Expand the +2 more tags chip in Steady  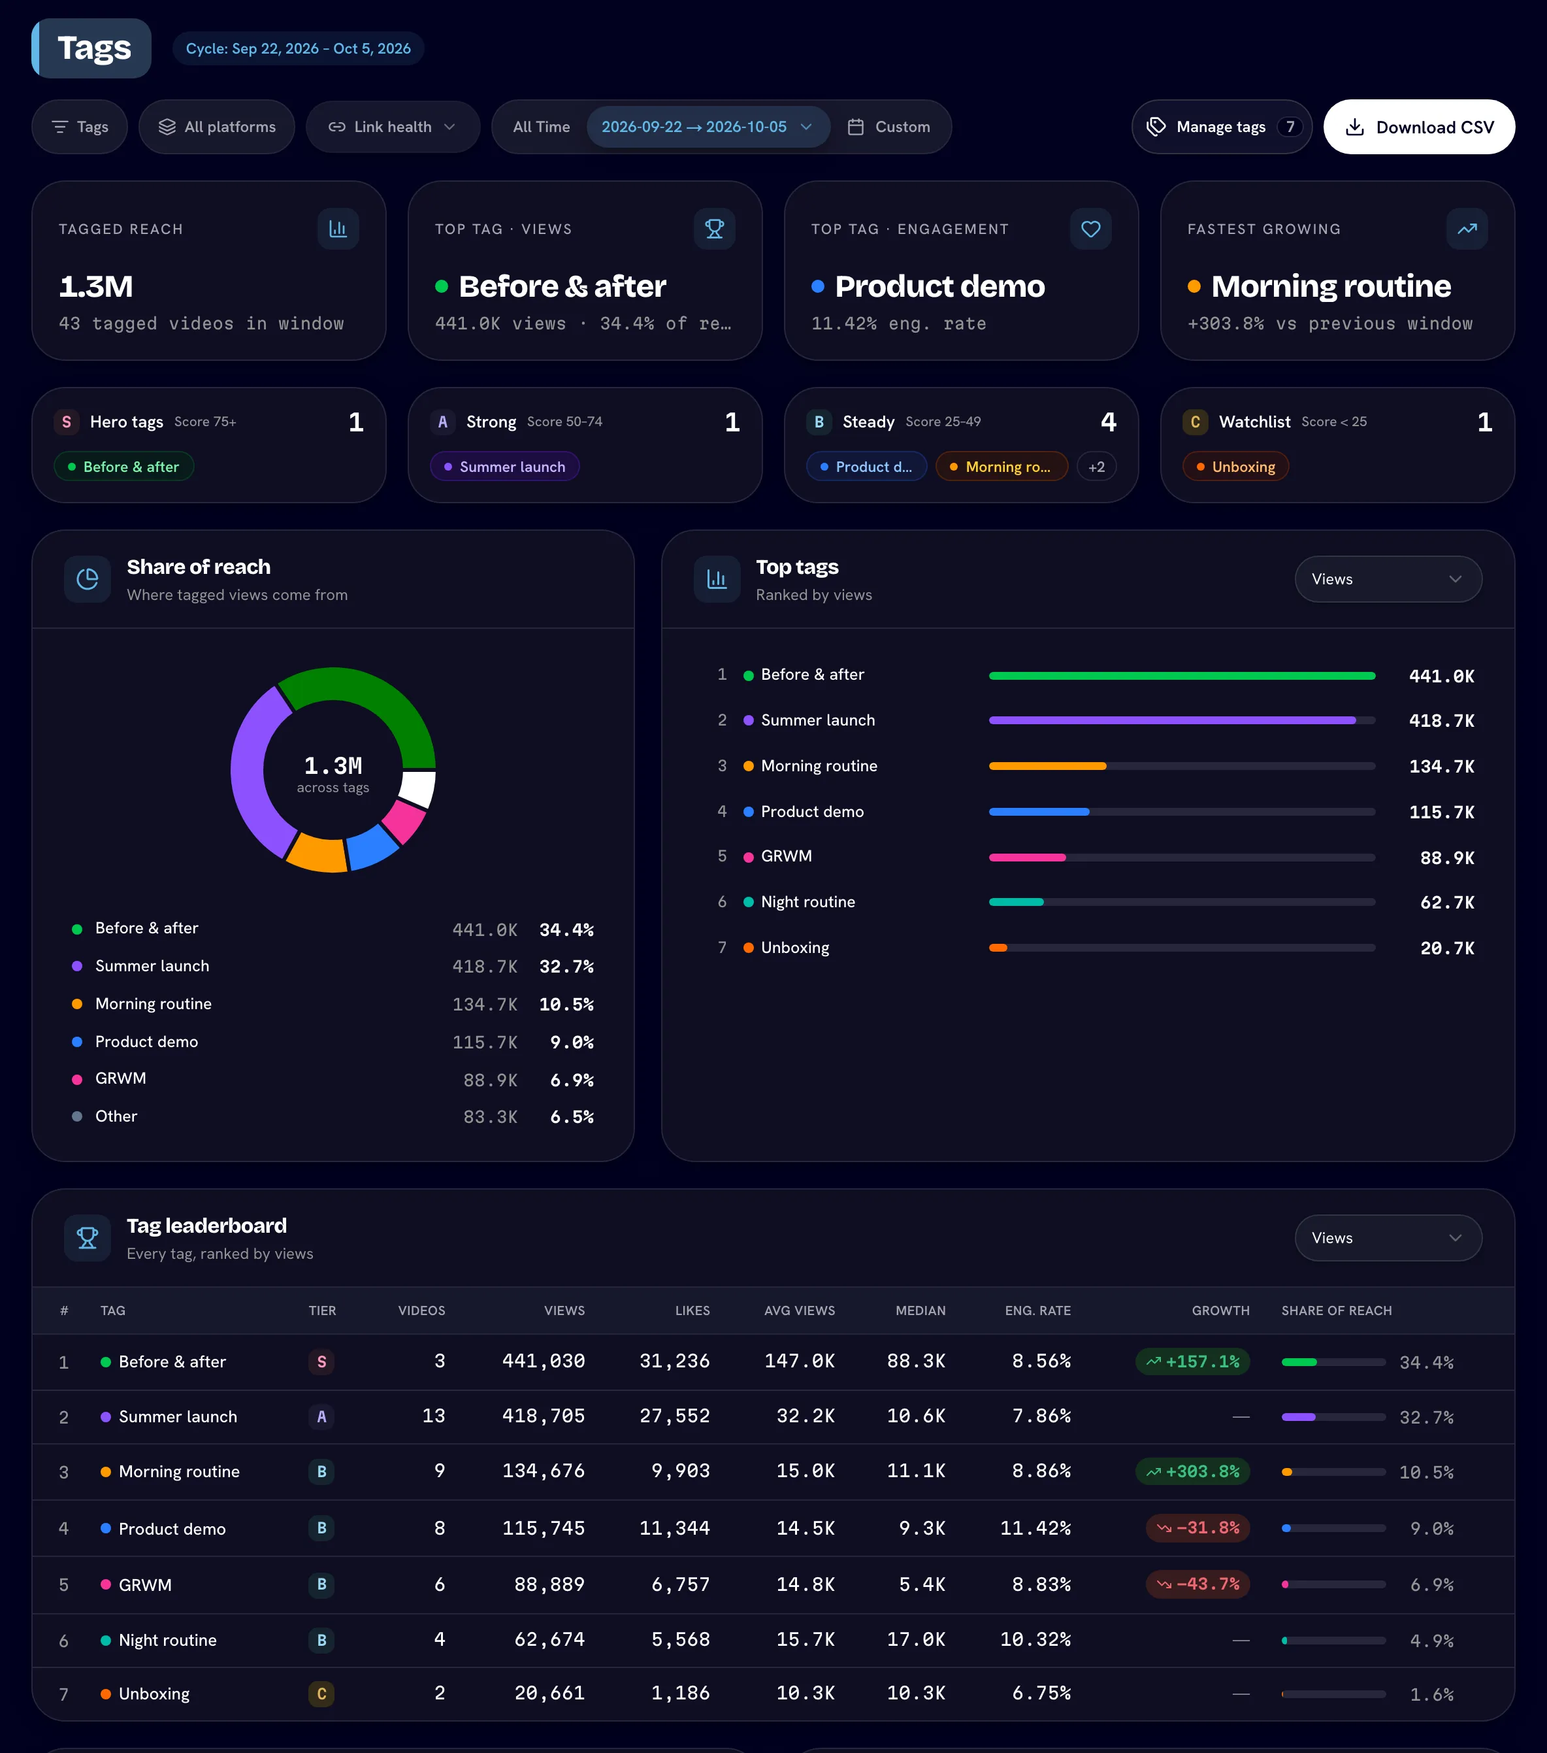pyautogui.click(x=1096, y=467)
